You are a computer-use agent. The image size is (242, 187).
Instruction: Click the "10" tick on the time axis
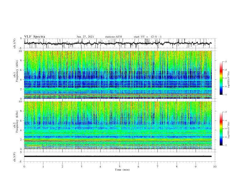(215, 167)
